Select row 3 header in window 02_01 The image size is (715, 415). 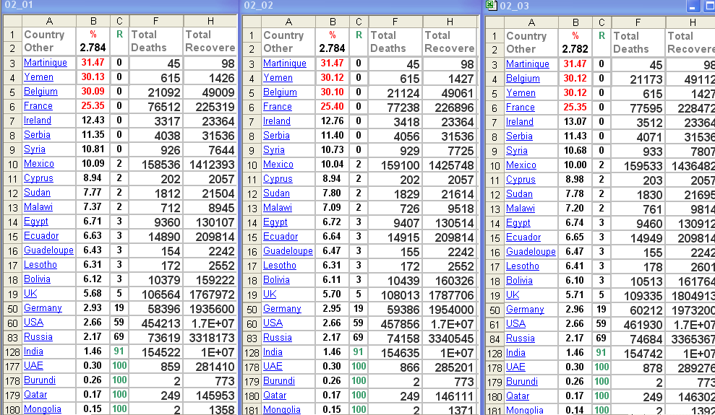point(12,64)
